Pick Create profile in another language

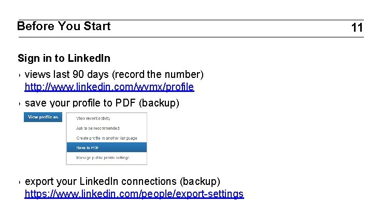point(106,138)
